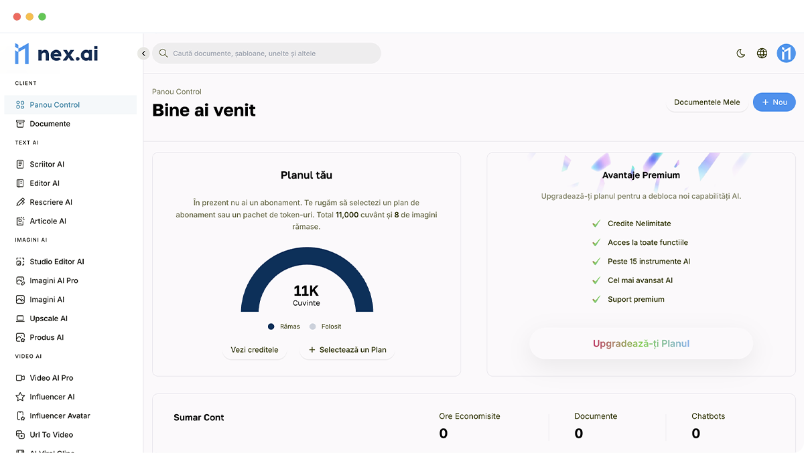Image resolution: width=804 pixels, height=453 pixels.
Task: Toggle the Rămas legend indicator
Action: pyautogui.click(x=271, y=326)
